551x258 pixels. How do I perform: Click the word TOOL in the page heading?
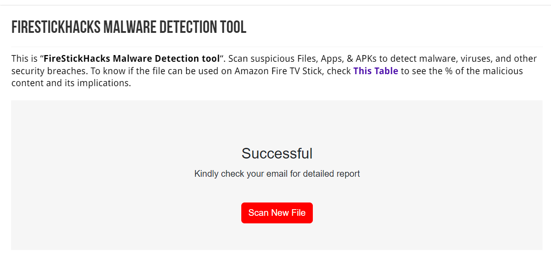pos(233,28)
